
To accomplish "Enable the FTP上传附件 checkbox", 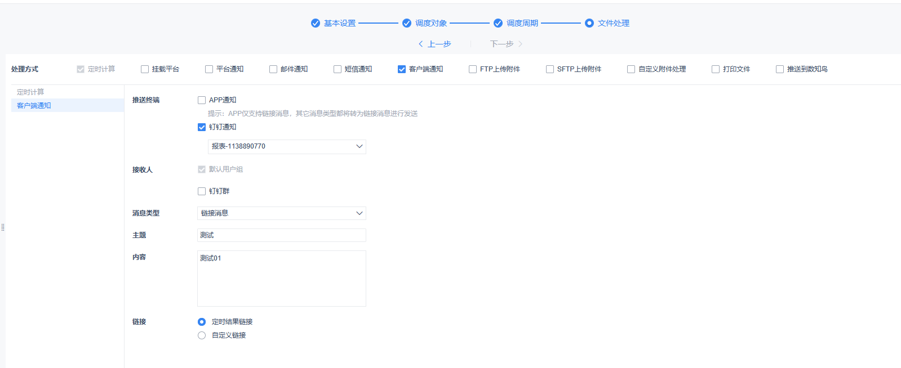I will tap(473, 69).
